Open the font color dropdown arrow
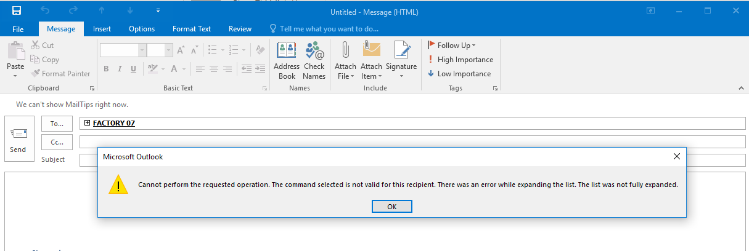The width and height of the screenshot is (749, 251). point(184,69)
